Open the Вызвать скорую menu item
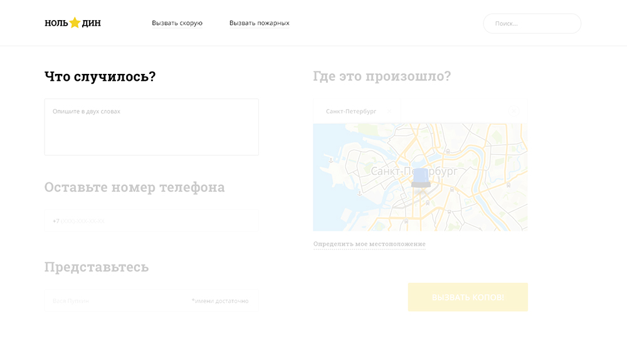 click(x=177, y=23)
